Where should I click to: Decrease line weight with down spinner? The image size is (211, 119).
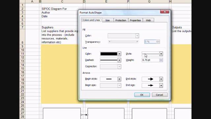(161, 61)
